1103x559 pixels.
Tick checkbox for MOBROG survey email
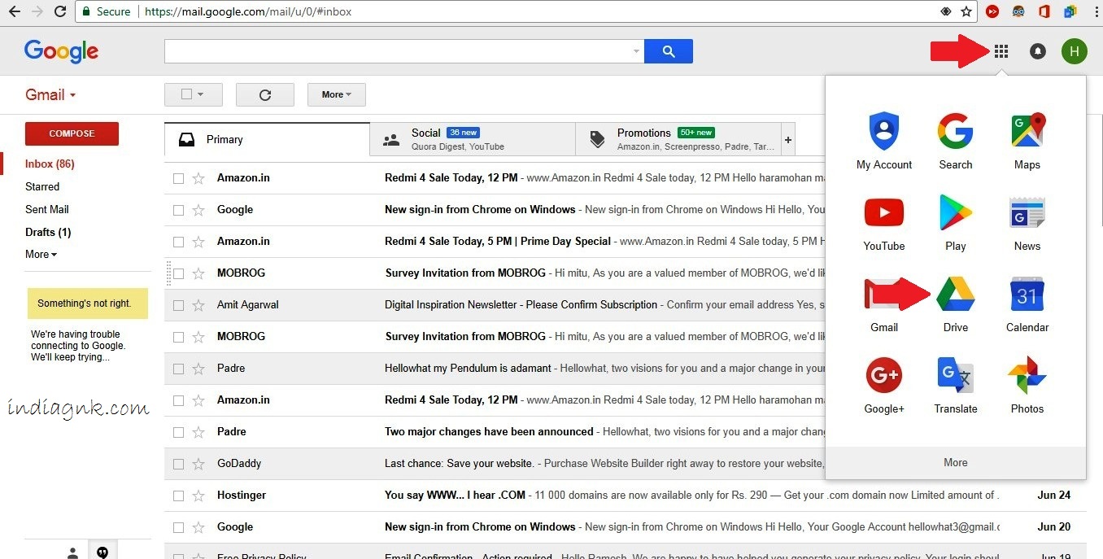(179, 273)
